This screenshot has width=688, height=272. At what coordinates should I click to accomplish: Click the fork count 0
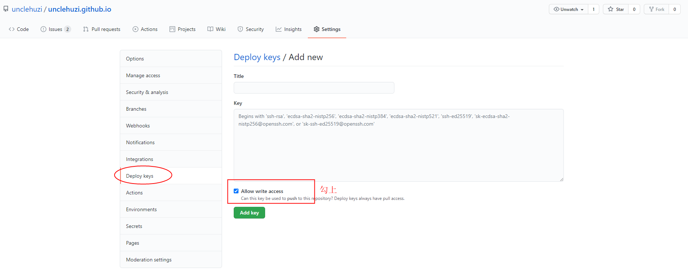tap(675, 9)
